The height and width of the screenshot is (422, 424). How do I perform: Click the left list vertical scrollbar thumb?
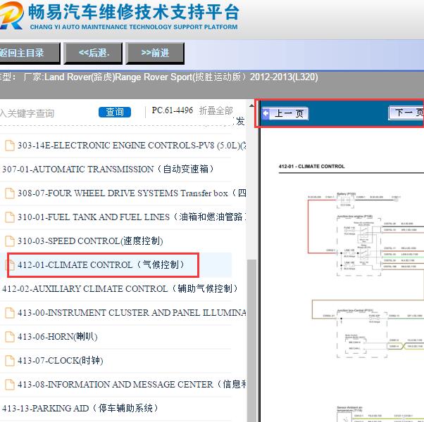(x=251, y=340)
